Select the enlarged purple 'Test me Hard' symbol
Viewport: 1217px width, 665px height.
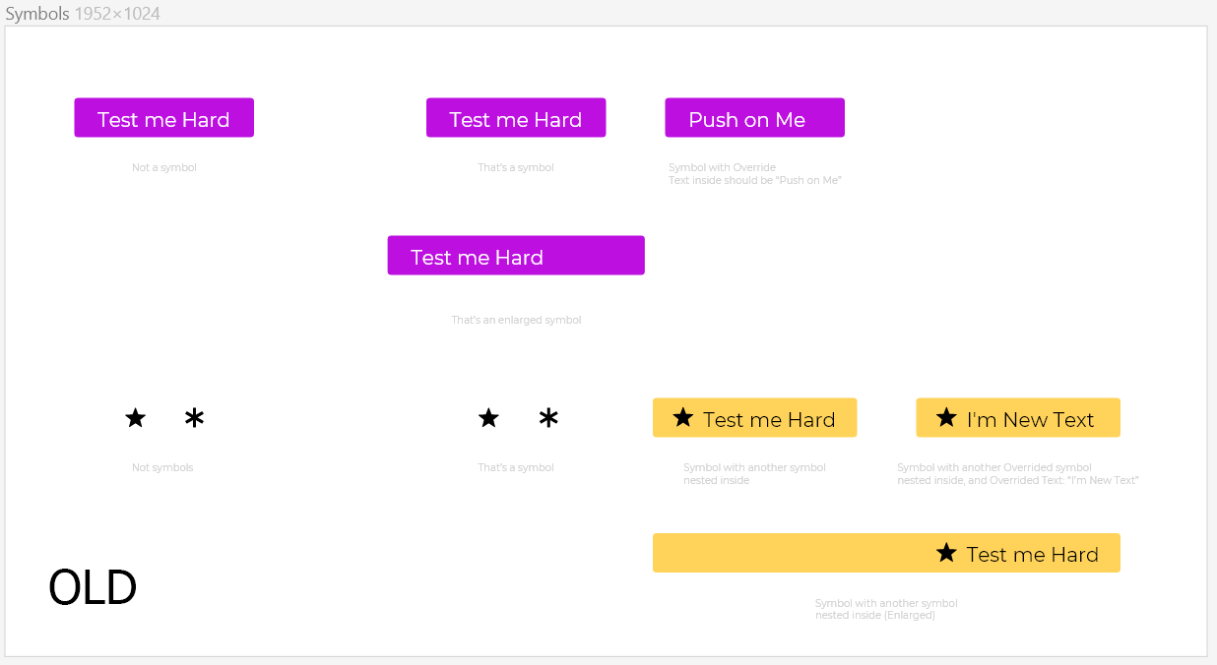click(516, 255)
